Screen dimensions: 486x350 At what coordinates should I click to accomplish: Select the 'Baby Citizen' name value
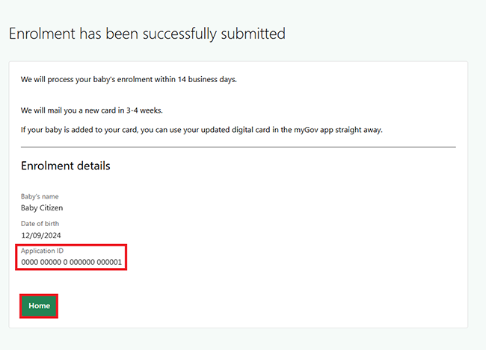42,208
